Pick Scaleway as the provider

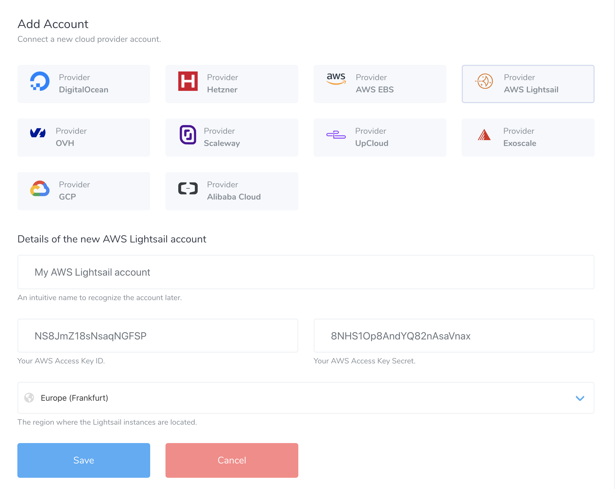232,138
